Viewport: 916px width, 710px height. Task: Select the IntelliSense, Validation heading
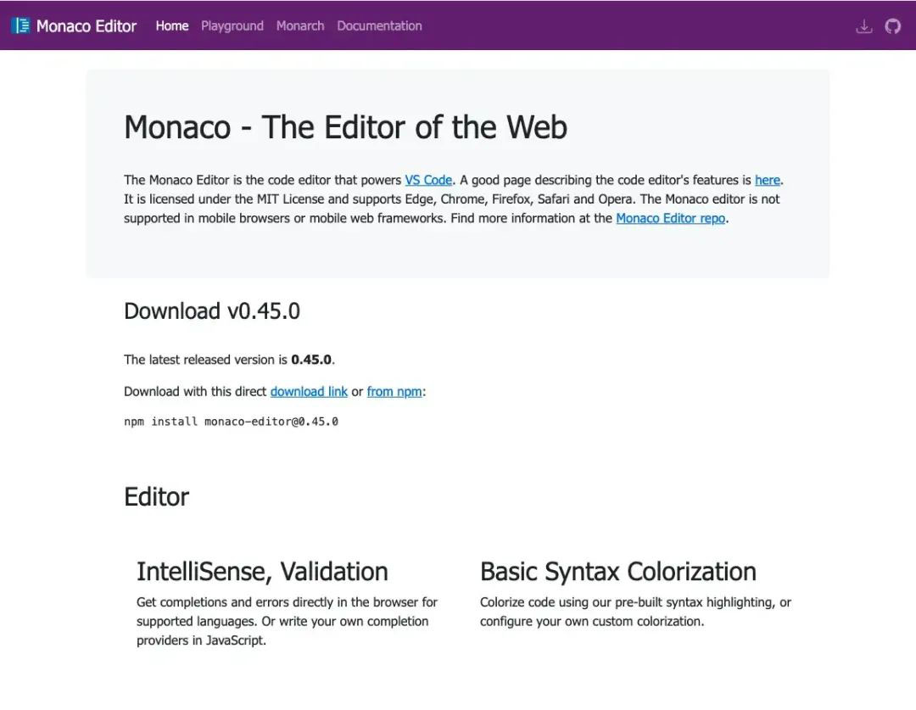click(262, 571)
